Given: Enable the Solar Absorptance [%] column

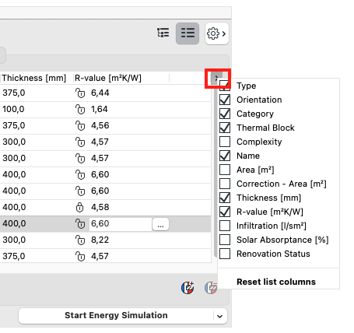Looking at the screenshot, I should pos(225,240).
